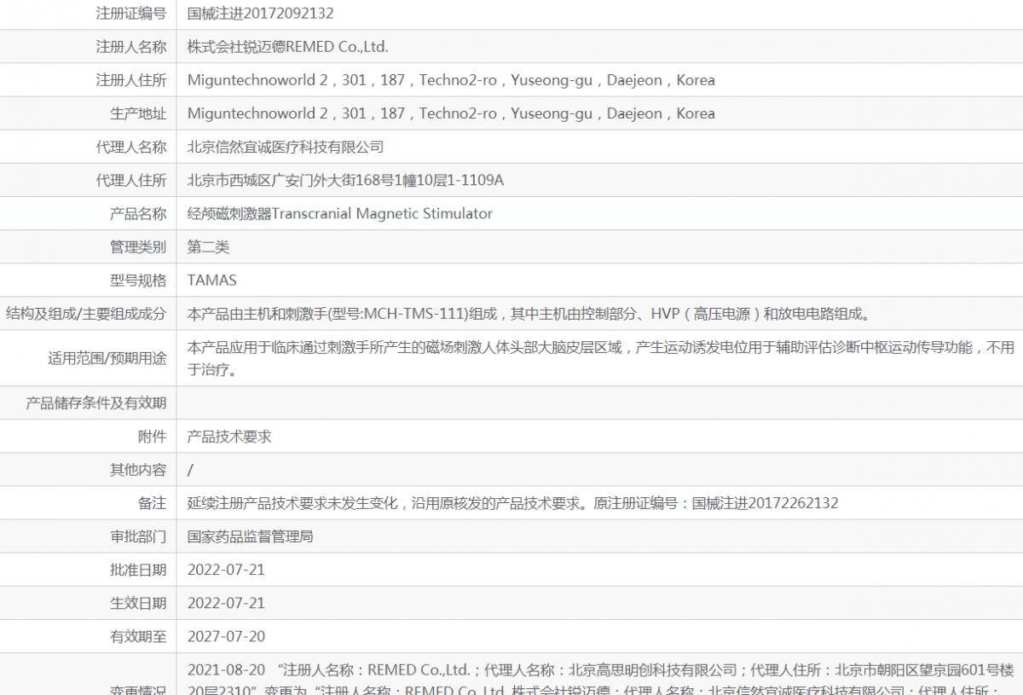
Task: Click the 生效日期 label
Action: pos(138,603)
